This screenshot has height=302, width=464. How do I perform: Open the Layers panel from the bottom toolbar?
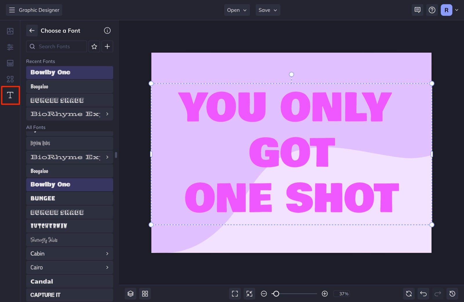coord(130,294)
